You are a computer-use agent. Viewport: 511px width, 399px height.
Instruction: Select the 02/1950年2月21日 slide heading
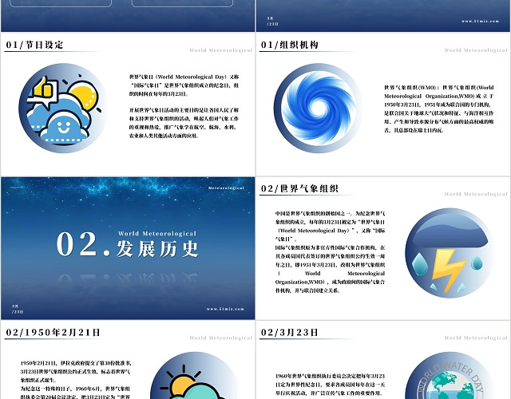click(53, 332)
